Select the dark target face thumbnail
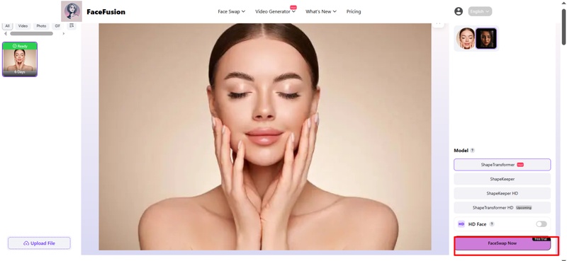Image resolution: width=567 pixels, height=261 pixels. (486, 39)
